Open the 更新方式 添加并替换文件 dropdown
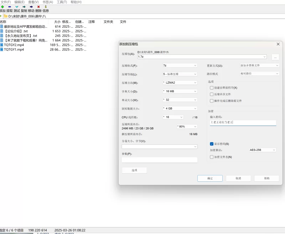285x234 pixels. click(260, 65)
